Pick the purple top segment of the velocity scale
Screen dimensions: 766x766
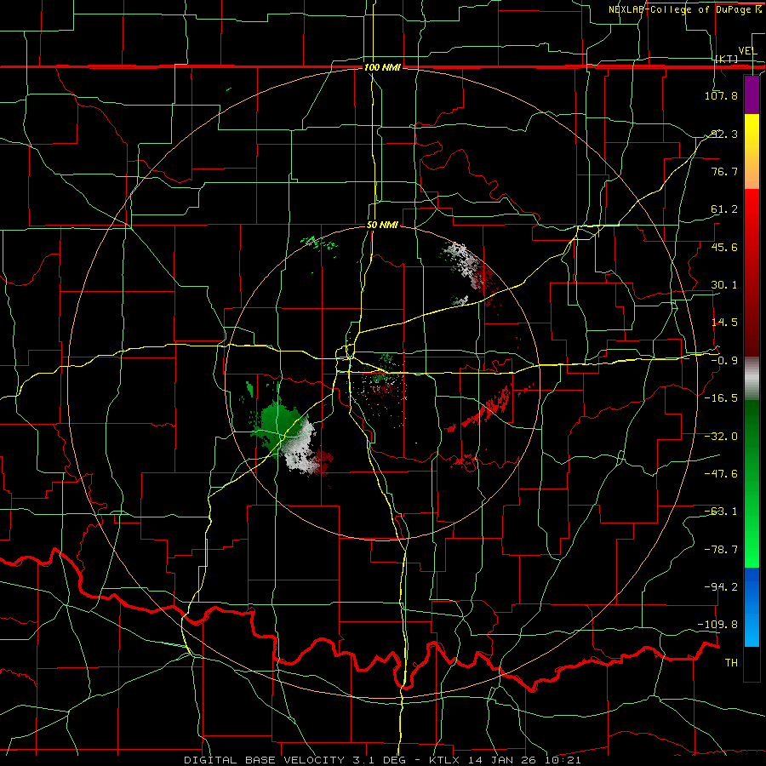752,95
